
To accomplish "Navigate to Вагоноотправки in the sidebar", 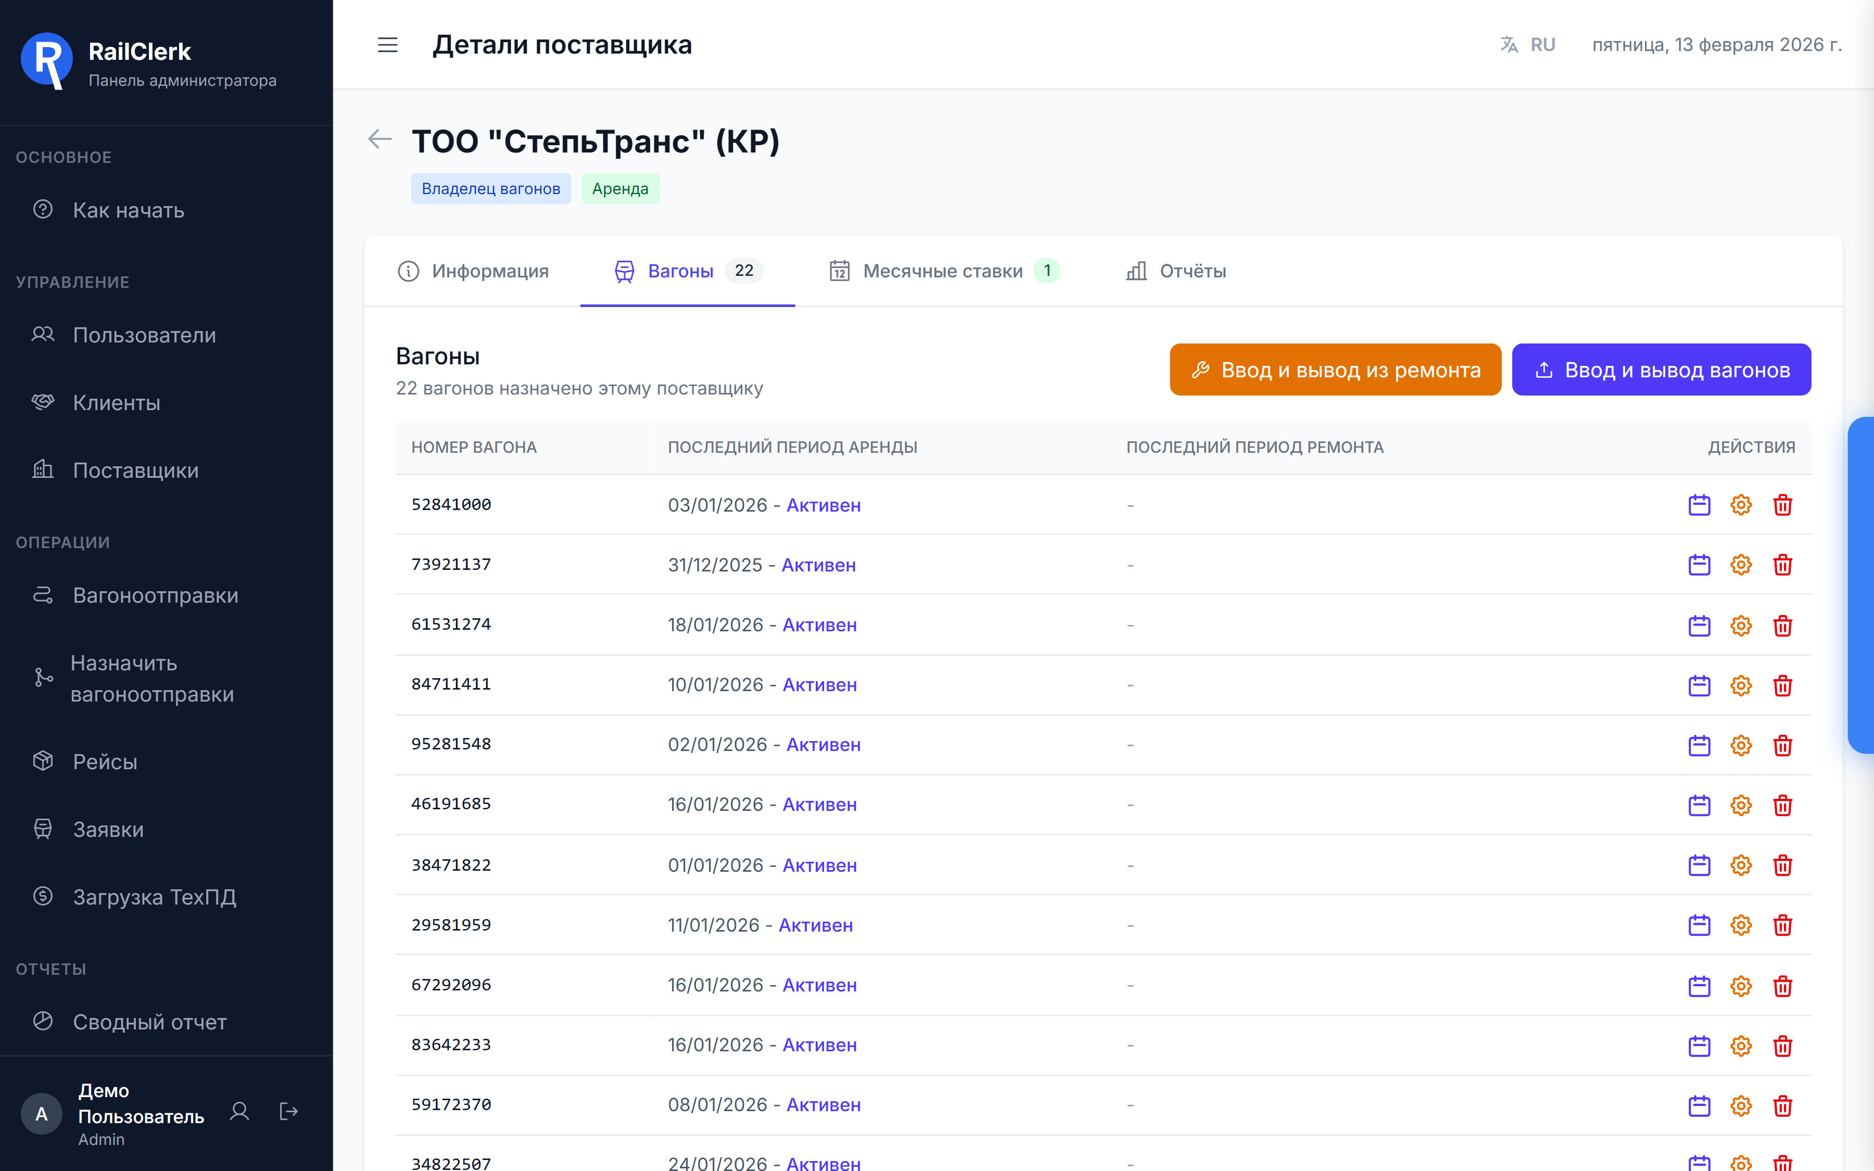I will (x=155, y=595).
